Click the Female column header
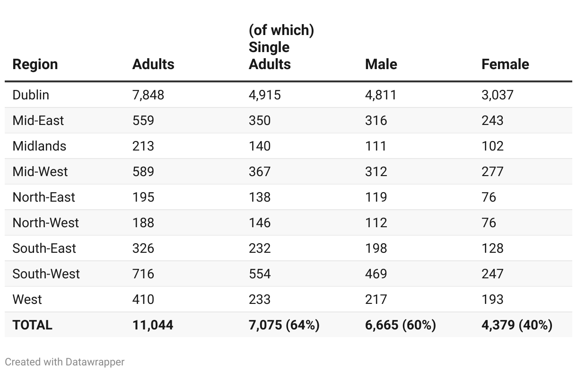 (x=505, y=64)
